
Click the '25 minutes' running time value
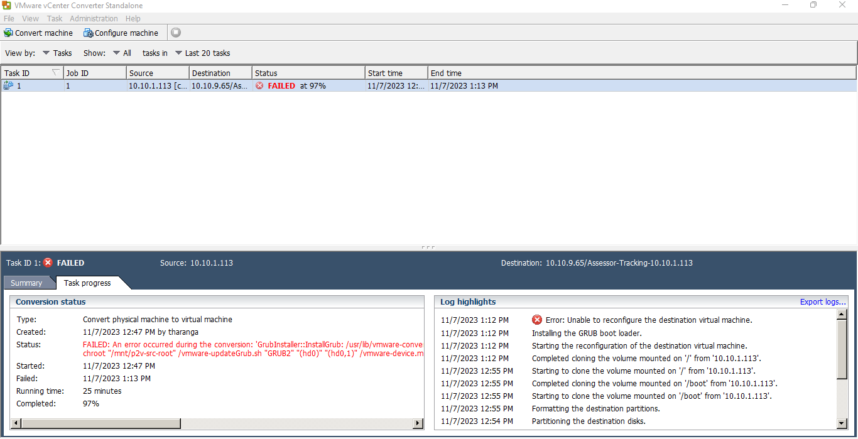(x=102, y=391)
